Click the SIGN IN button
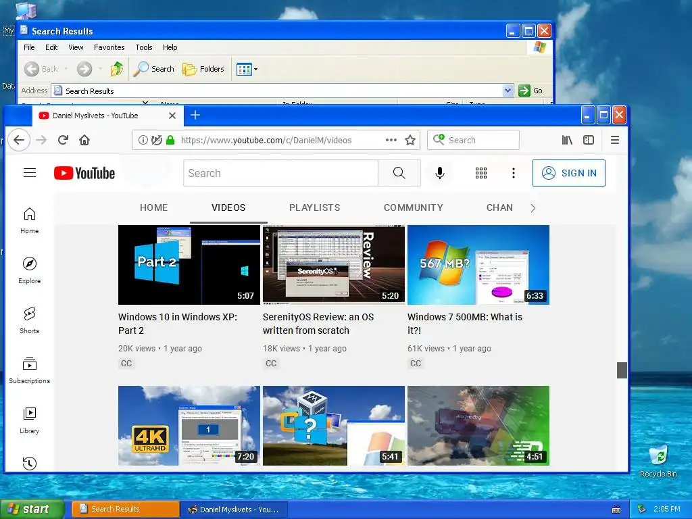 pyautogui.click(x=569, y=173)
